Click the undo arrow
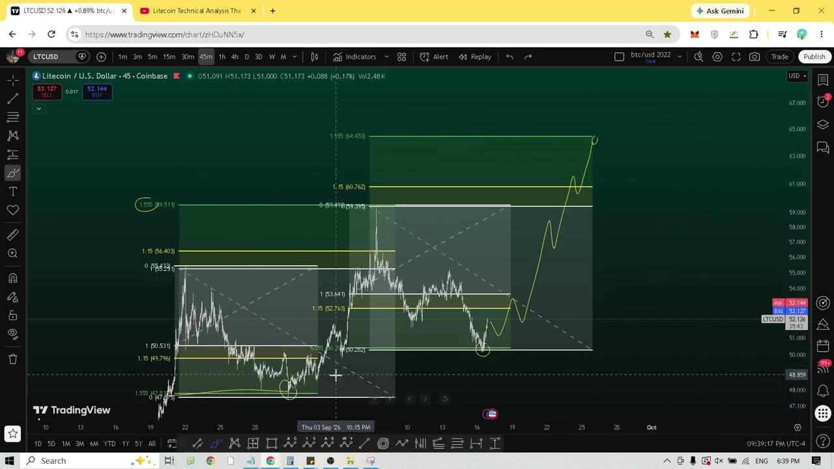Screen dimensions: 834x469 tap(510, 57)
